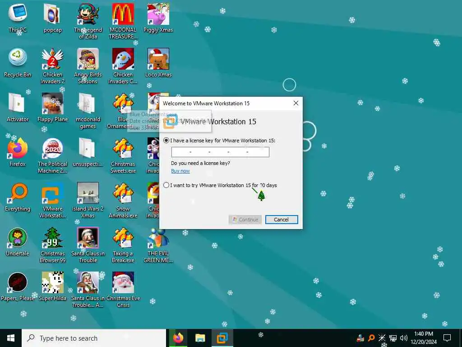The height and width of the screenshot is (347, 462).
Task: Select Christmas Browser 99 shortcut
Action: 52,245
